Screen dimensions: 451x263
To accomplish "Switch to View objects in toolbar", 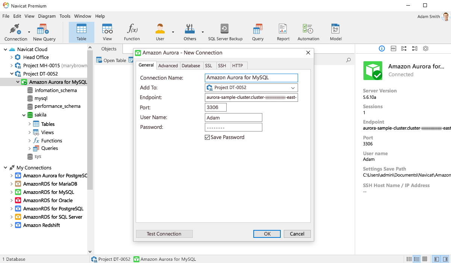I will (x=107, y=32).
